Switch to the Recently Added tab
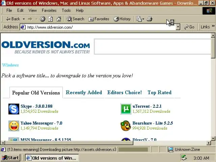The image size is (216, 162). tap(84, 92)
